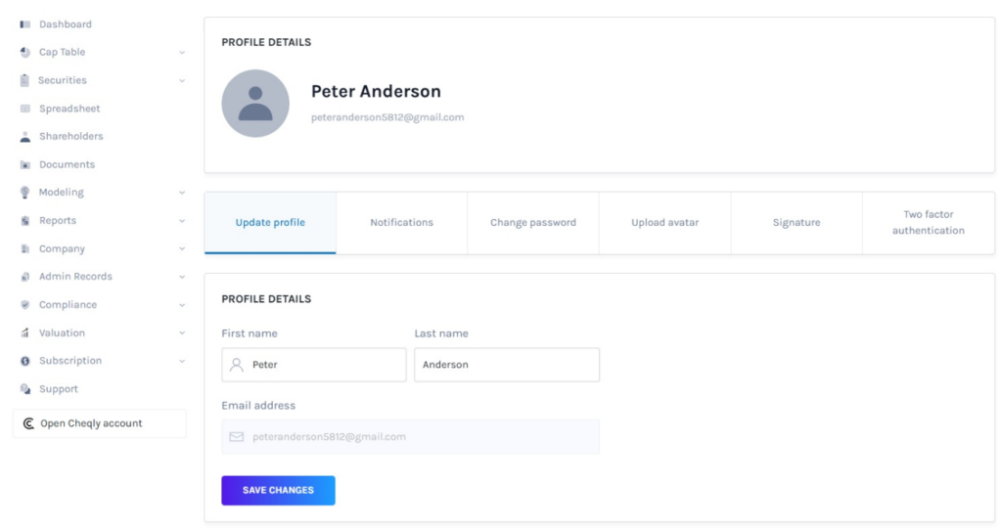
Task: Expand the Valuation menu chevron
Action: [182, 332]
